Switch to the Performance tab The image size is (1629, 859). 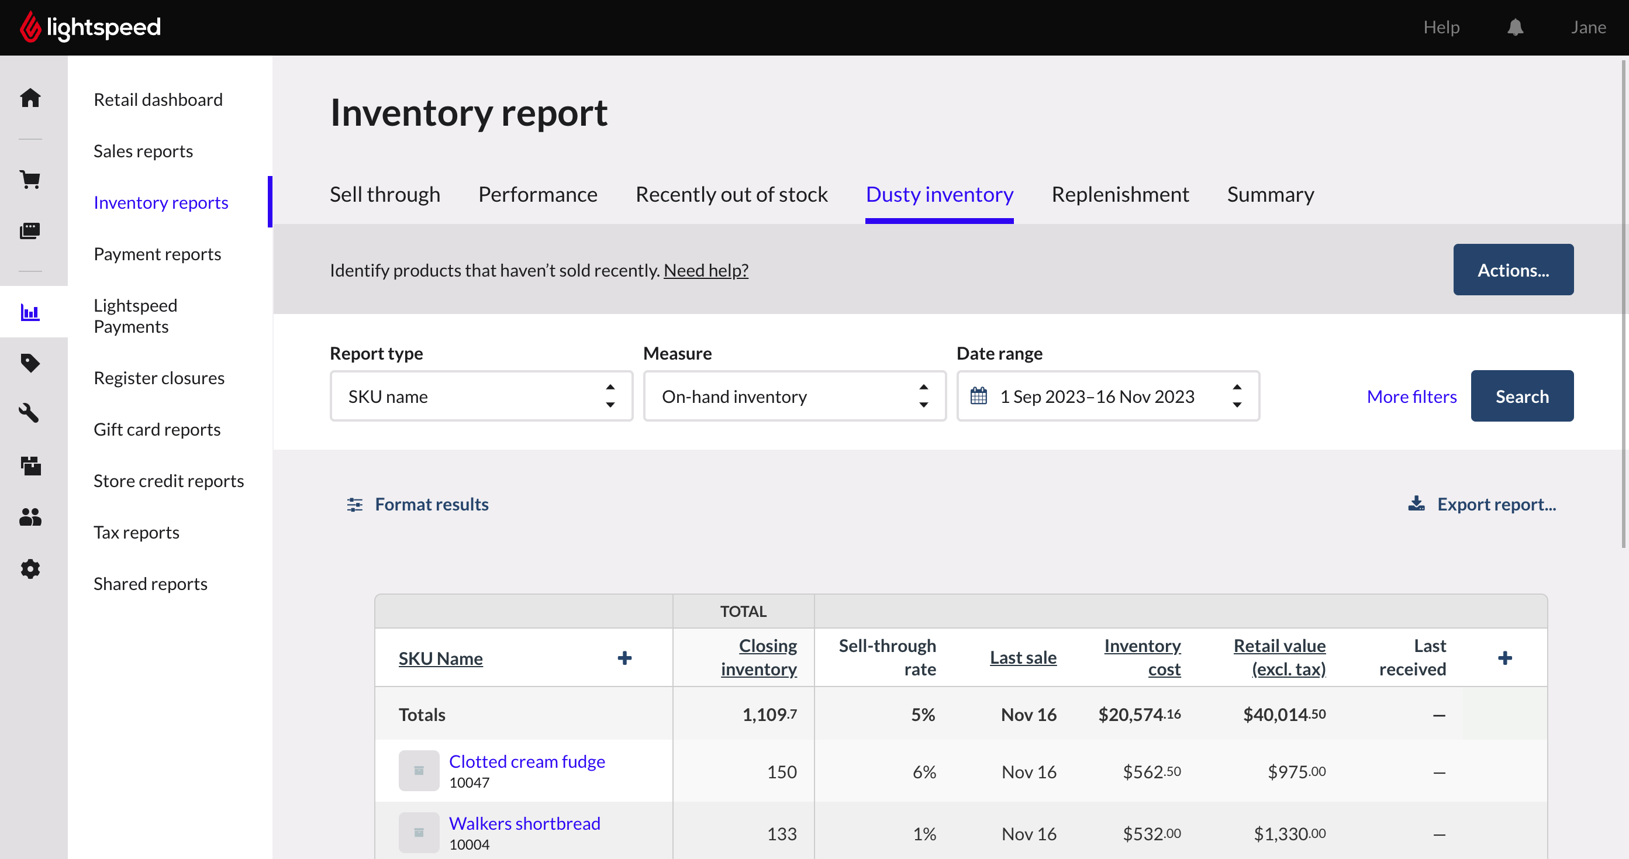click(x=537, y=194)
